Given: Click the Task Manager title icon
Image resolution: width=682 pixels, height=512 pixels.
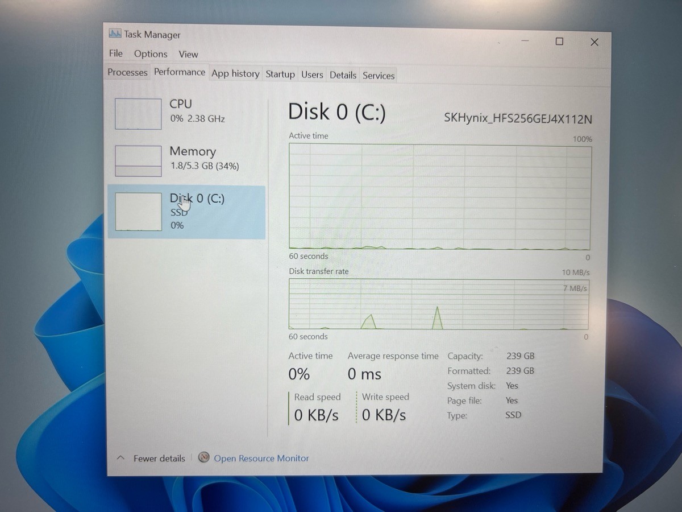Looking at the screenshot, I should 115,34.
